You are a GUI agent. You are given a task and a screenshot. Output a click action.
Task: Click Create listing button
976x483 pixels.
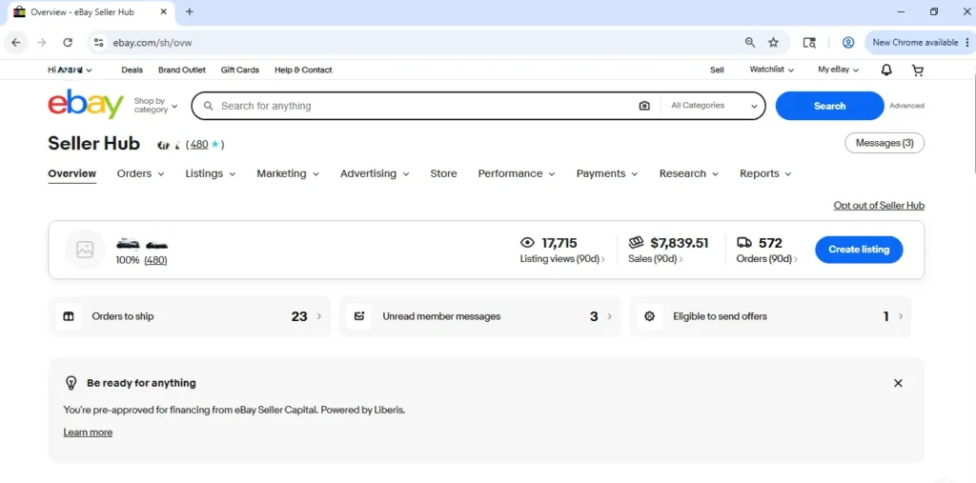(x=859, y=250)
